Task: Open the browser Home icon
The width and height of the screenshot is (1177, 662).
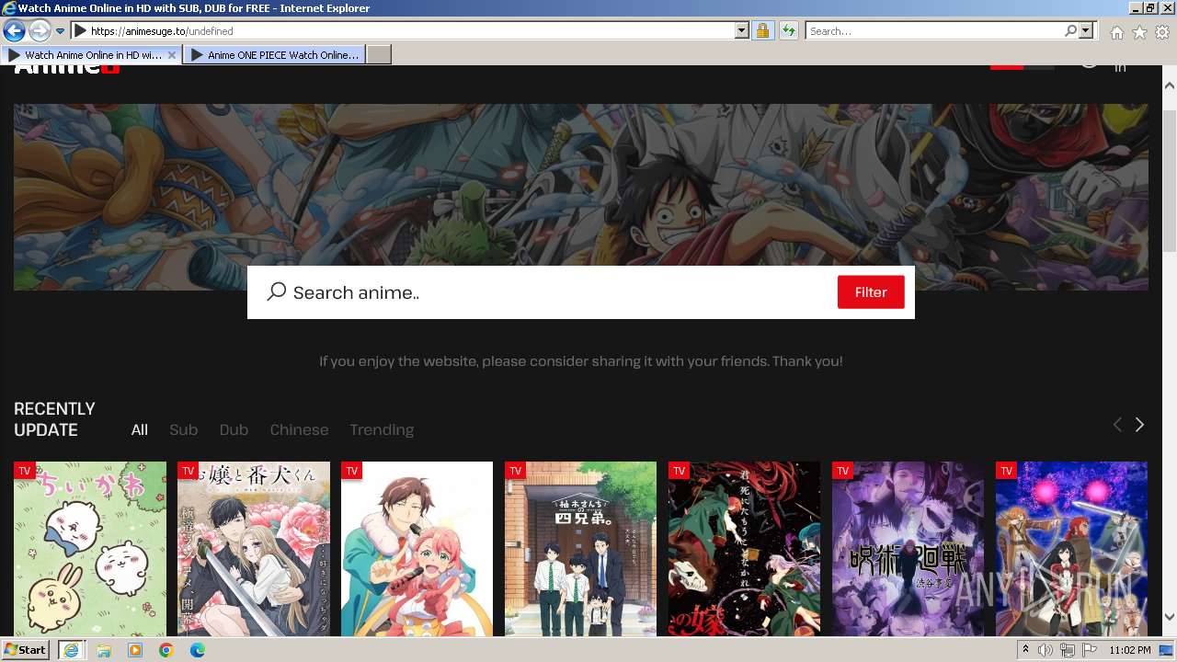Action: pos(1116,32)
